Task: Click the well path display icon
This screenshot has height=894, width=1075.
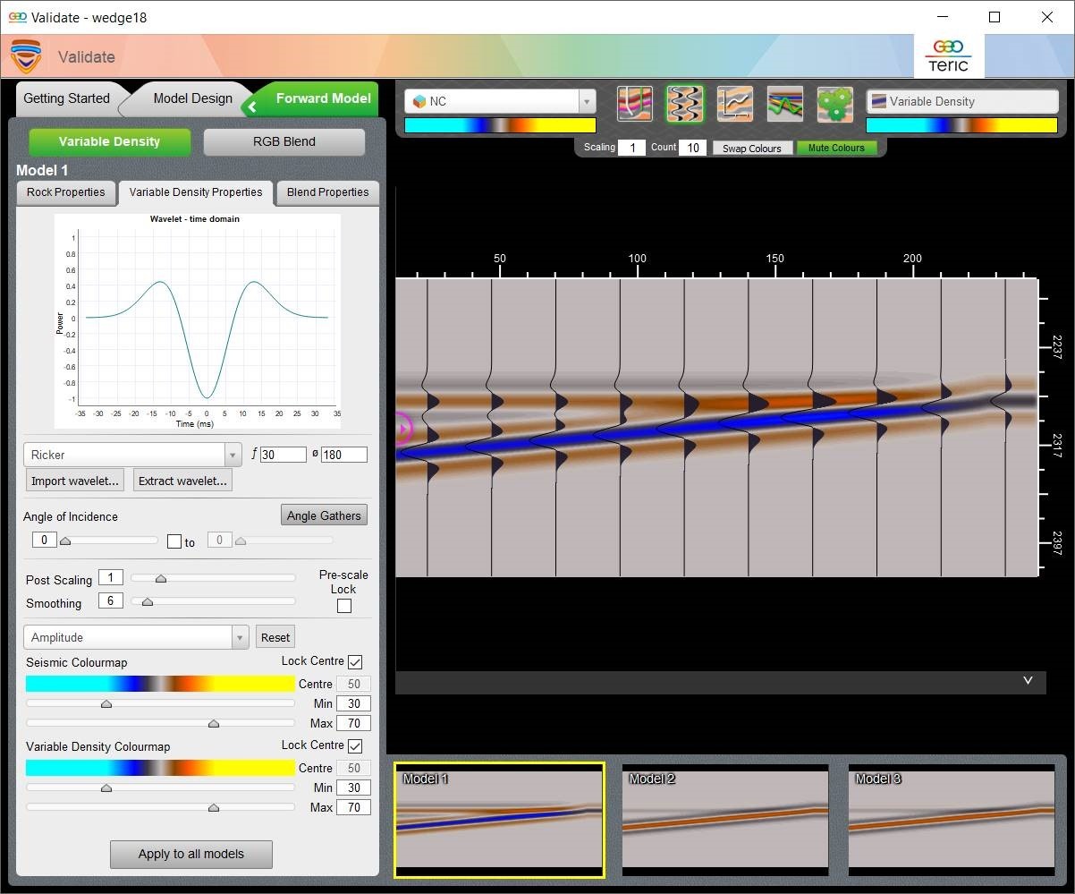Action: point(634,104)
